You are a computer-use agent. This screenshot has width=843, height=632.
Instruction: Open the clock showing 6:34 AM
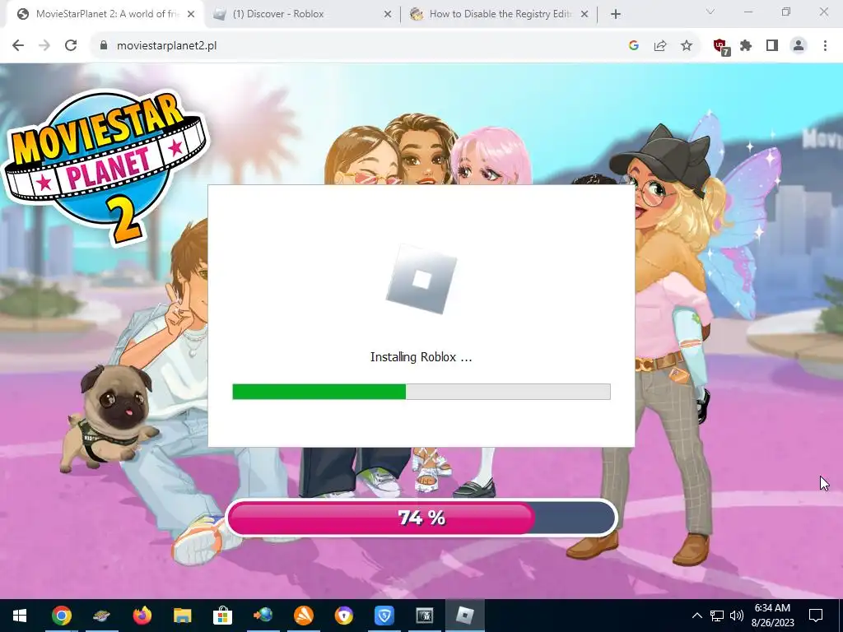coord(772,616)
